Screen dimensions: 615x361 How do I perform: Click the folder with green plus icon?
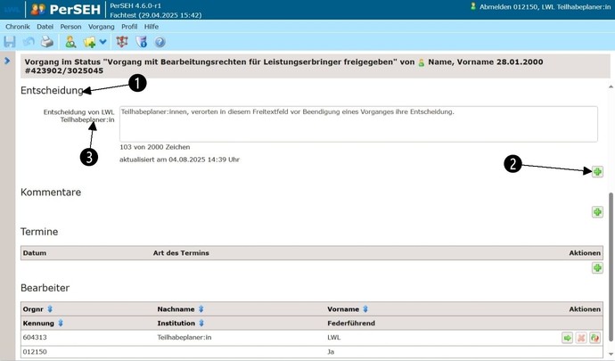point(89,42)
